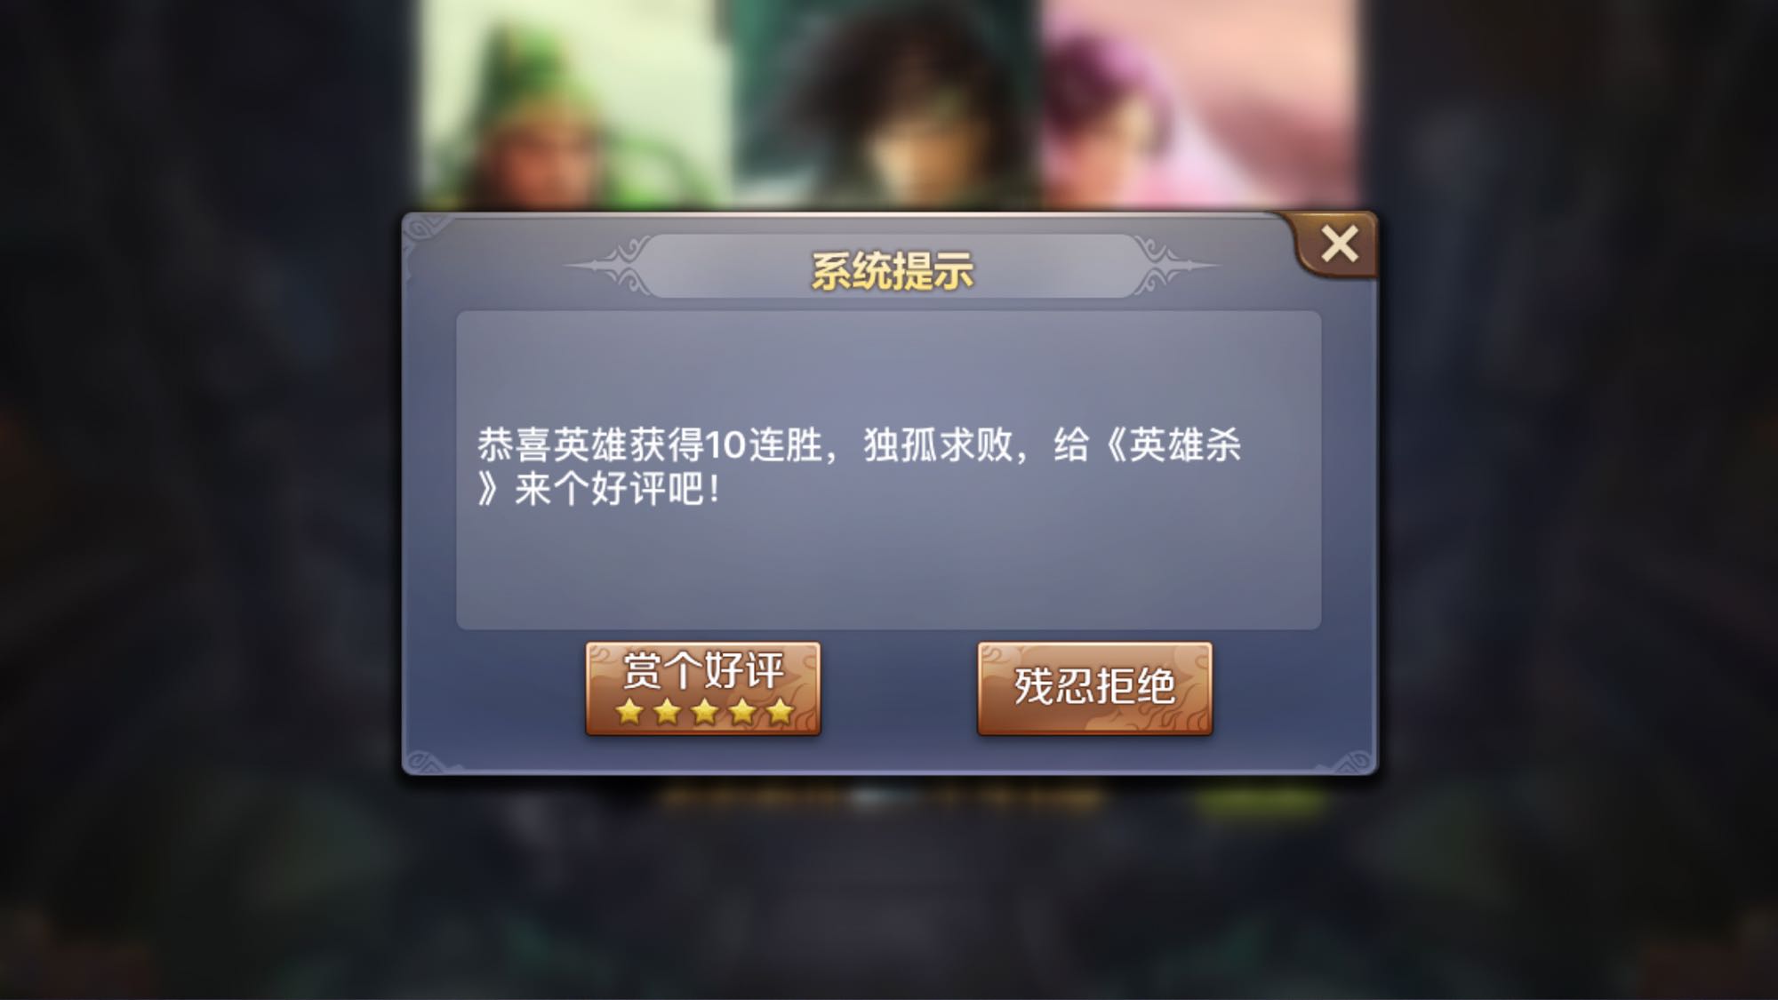The image size is (1778, 1000).
Task: Click the ornamental flourish right of 系统提示
Action: tap(1175, 265)
